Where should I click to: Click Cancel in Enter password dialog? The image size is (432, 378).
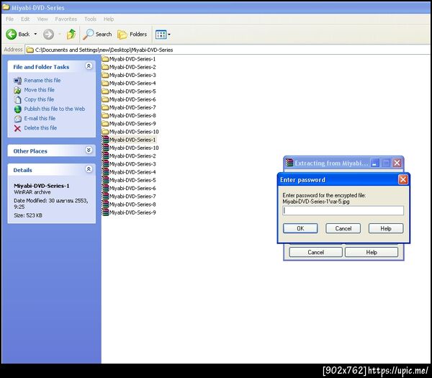343,228
